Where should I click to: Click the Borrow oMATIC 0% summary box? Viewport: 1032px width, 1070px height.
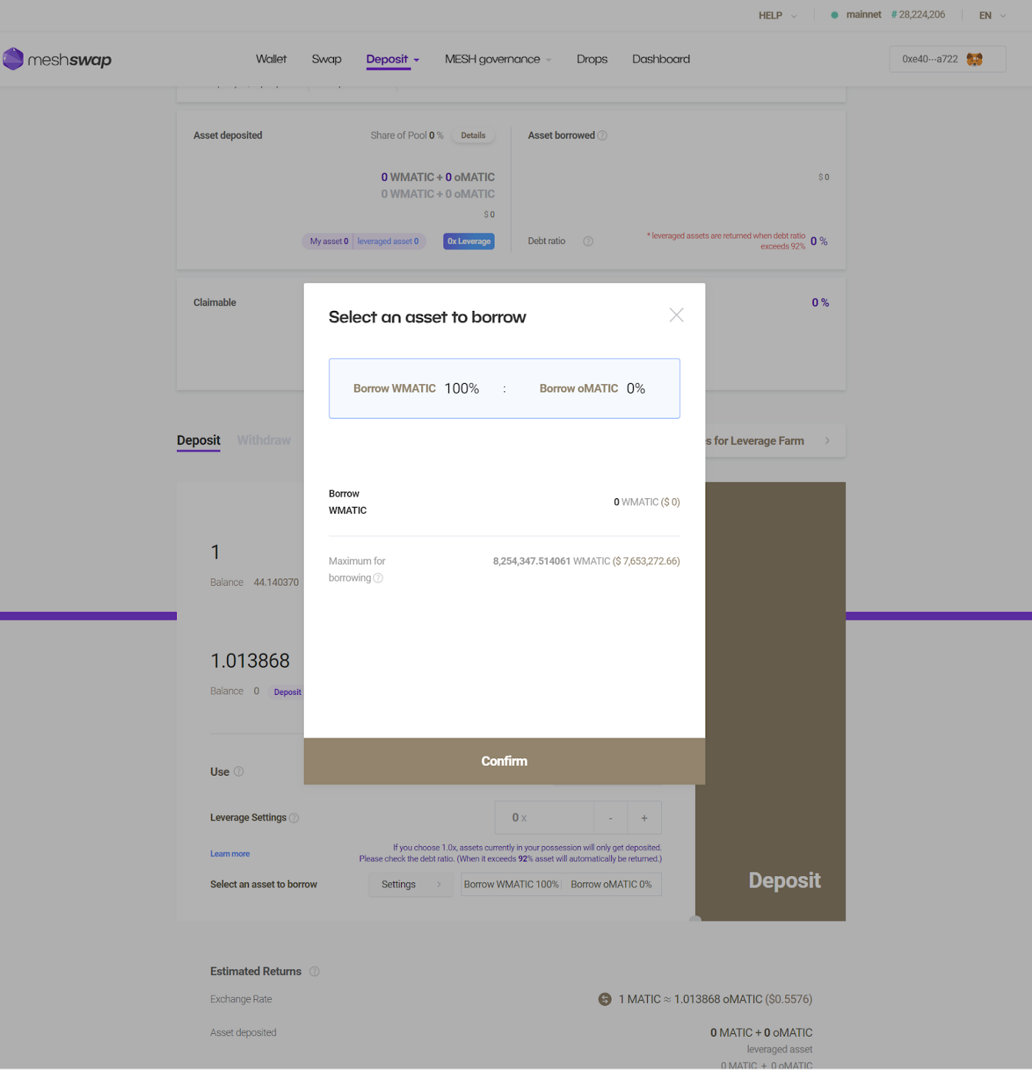click(x=611, y=884)
